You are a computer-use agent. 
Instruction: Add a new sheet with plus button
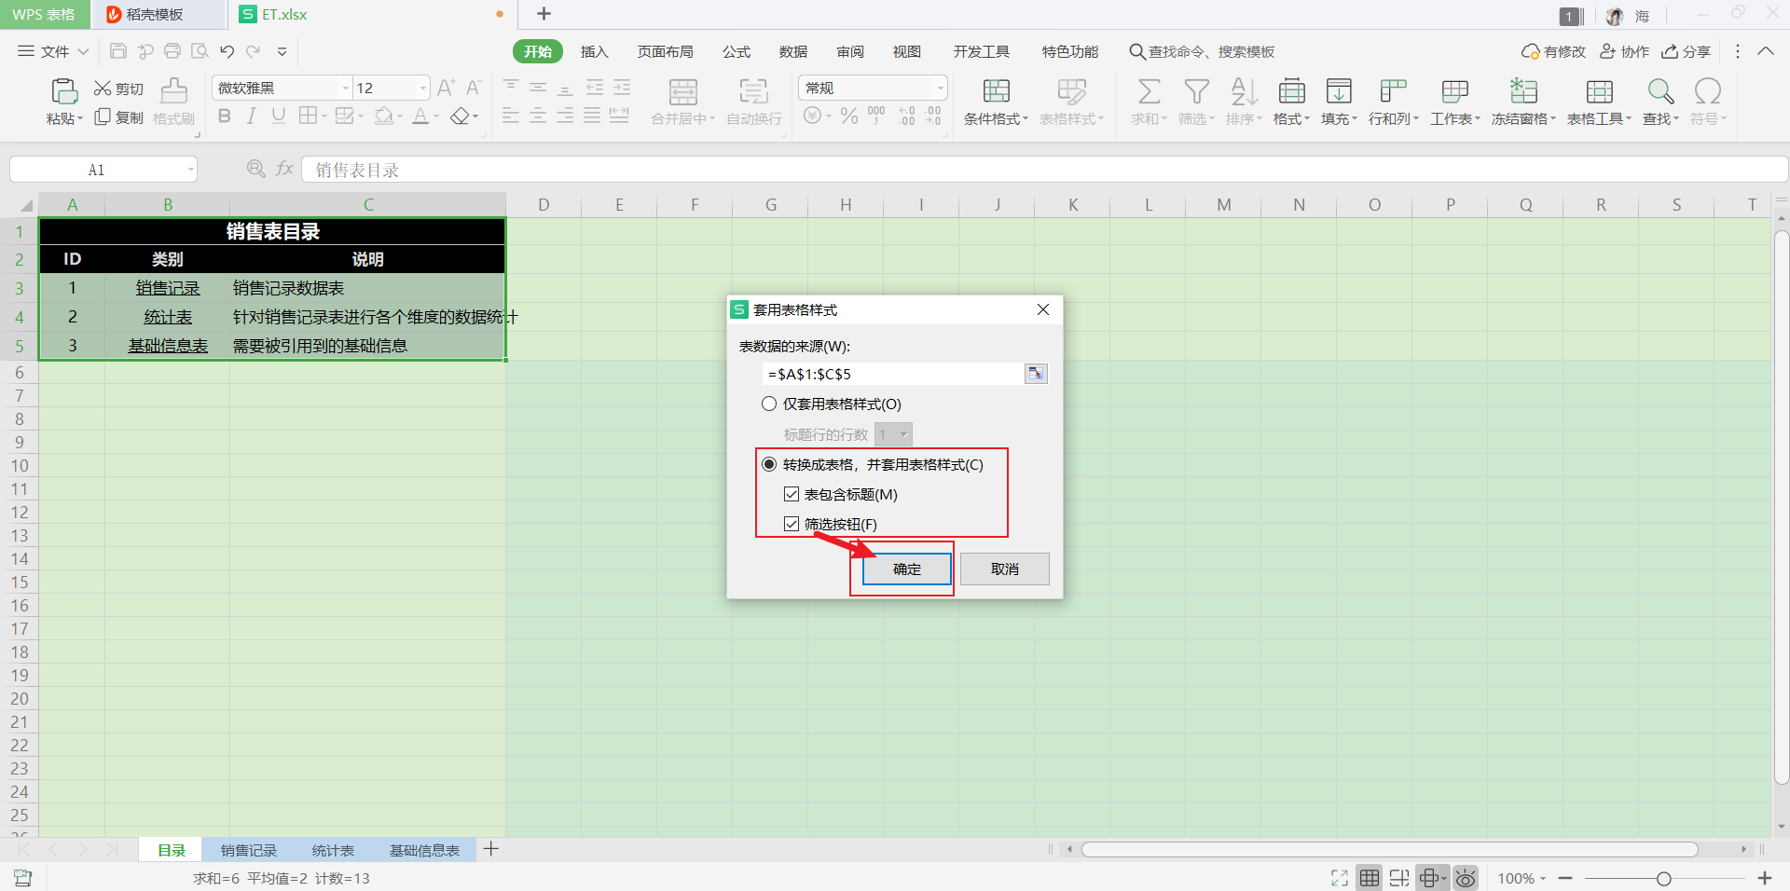491,849
